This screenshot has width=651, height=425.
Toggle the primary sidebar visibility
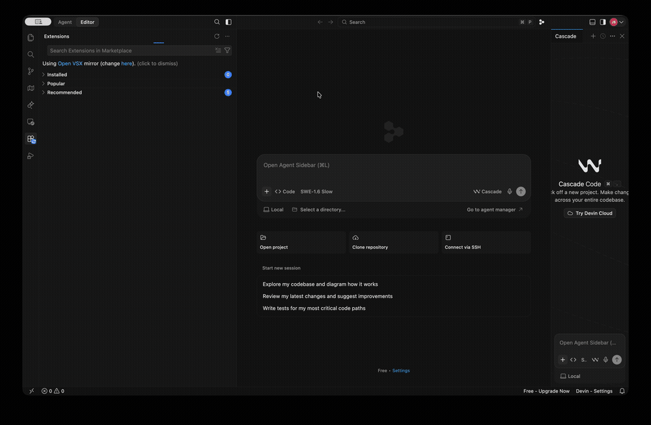pos(229,22)
